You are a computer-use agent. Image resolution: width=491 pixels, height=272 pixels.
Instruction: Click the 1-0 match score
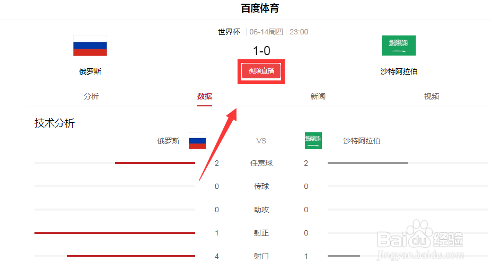tap(261, 51)
